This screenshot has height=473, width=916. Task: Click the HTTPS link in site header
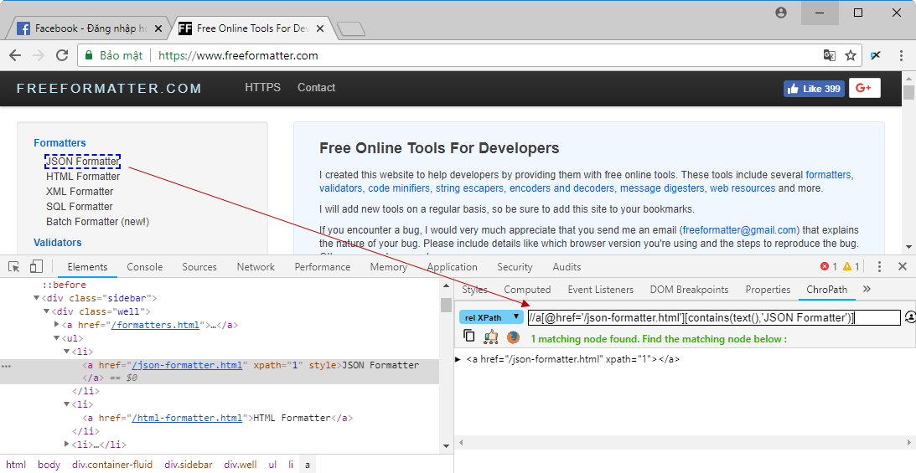click(x=263, y=88)
